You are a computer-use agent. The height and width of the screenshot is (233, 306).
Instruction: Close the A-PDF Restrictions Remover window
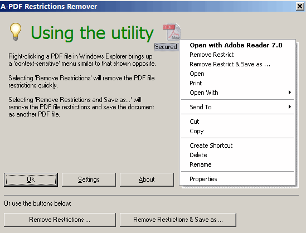[300, 7]
